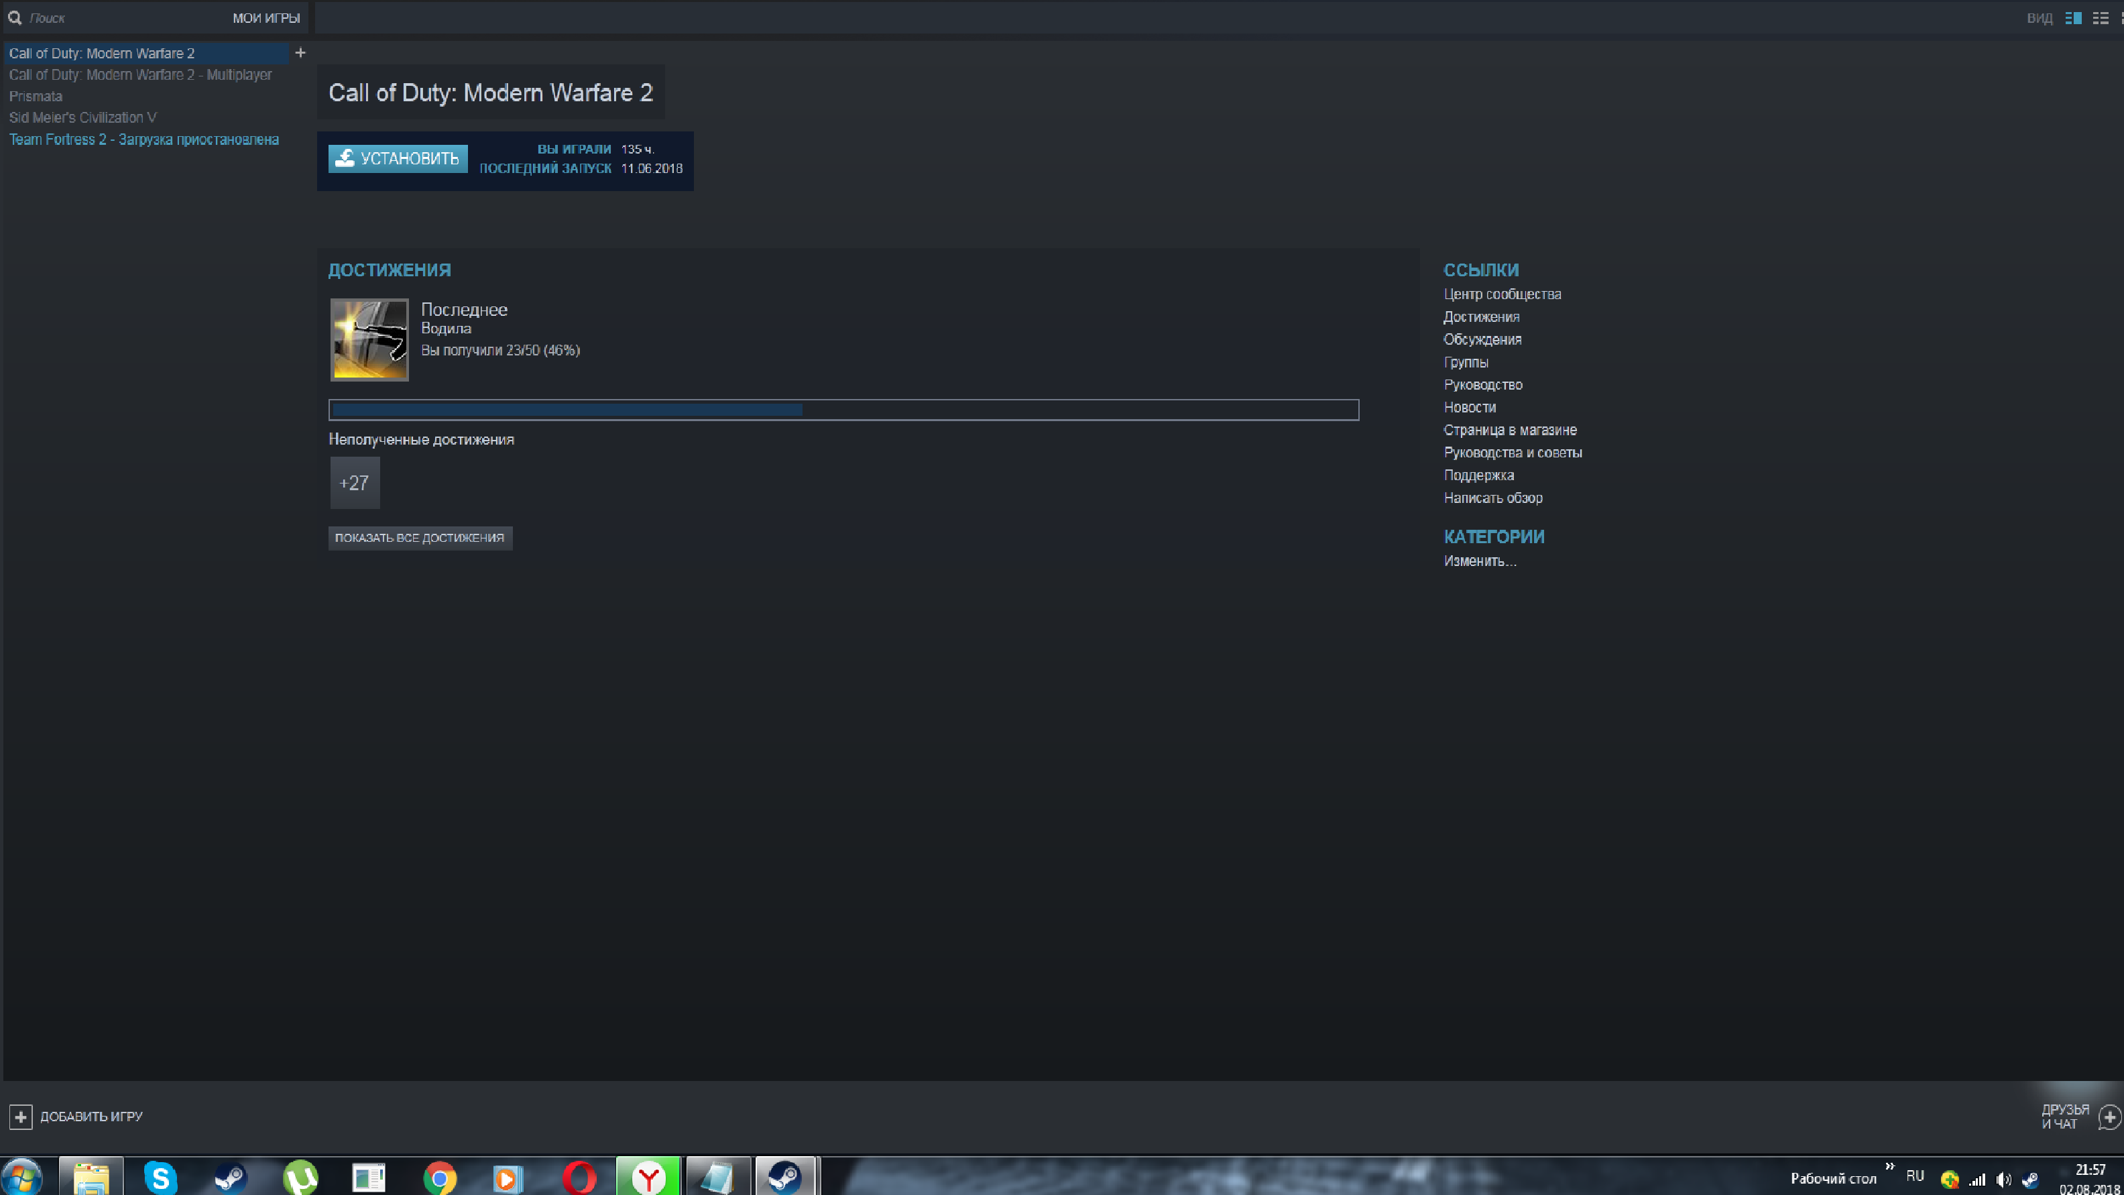Screen dimensions: 2124x1195
Task: Open the Достижения link under ССЫЛКИ
Action: [x=1482, y=317]
